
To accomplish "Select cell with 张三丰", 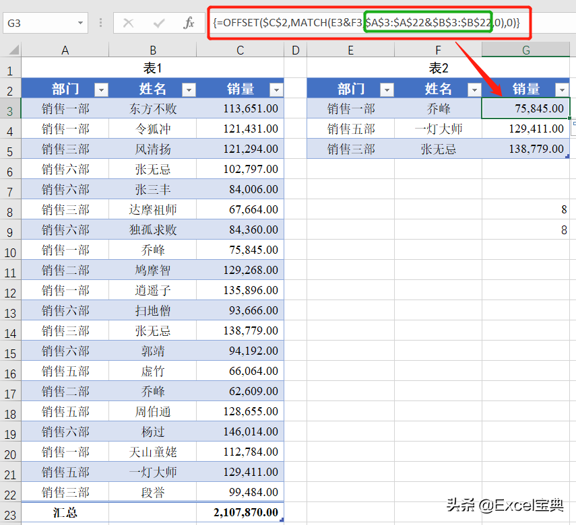I will pos(153,189).
